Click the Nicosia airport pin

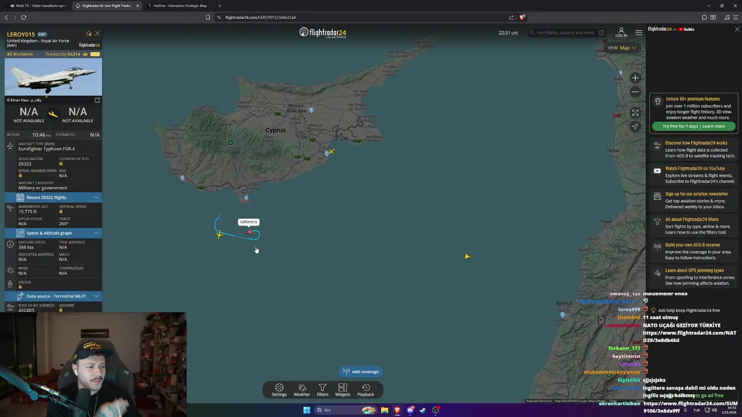coord(311,109)
